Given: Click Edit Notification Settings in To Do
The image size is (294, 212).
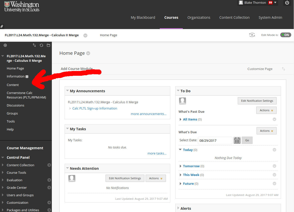Looking at the screenshot, I should 257,101.
